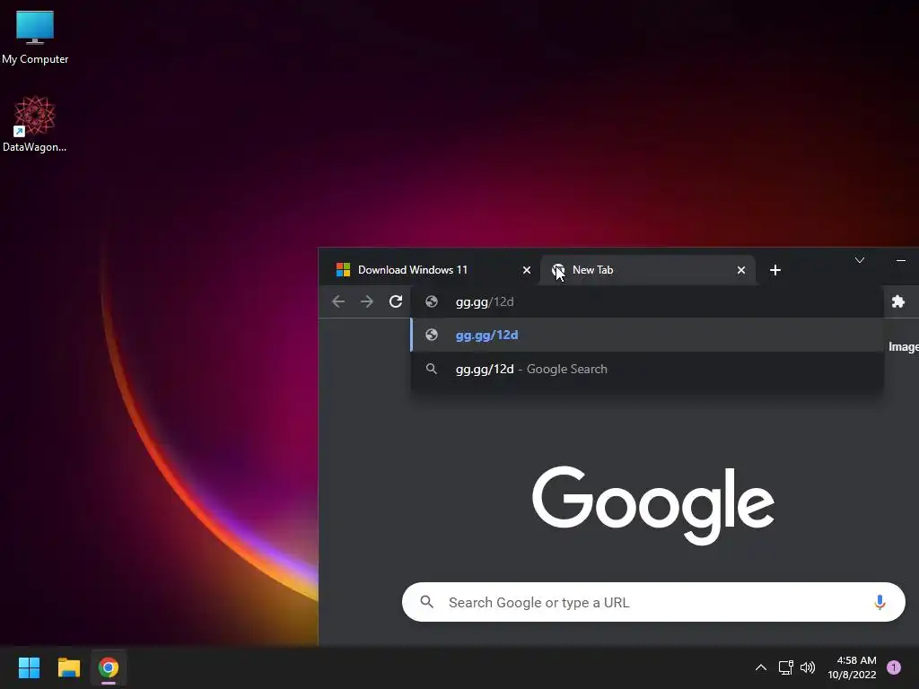This screenshot has height=689, width=919.
Task: Open the Chrome extensions puzzle icon
Action: pyautogui.click(x=897, y=301)
